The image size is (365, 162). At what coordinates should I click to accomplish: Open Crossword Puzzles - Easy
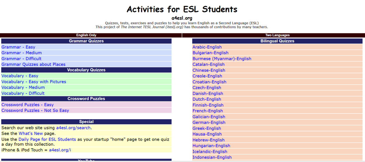(x=27, y=105)
